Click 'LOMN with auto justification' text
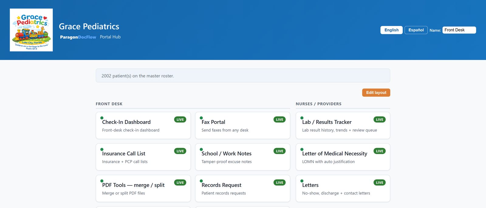This screenshot has height=208, width=486. click(x=328, y=162)
